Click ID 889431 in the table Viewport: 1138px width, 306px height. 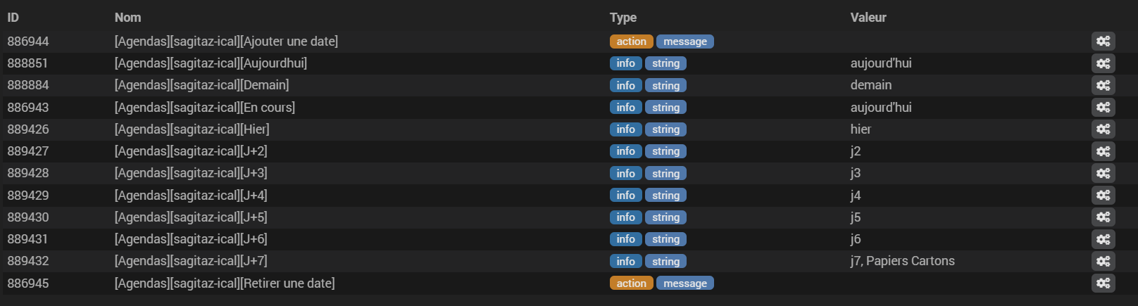(28, 239)
